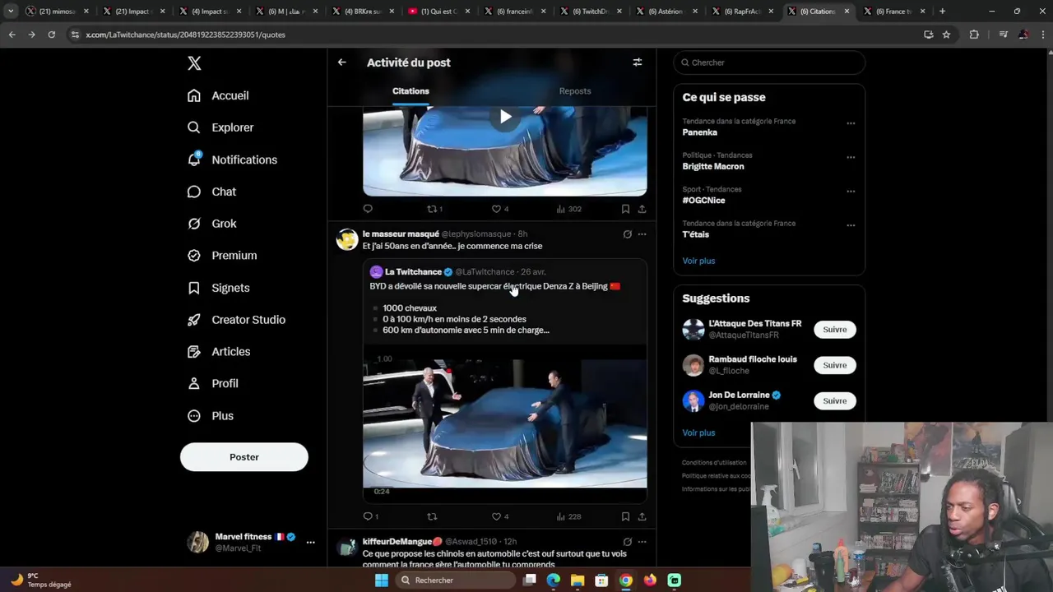Repost the top post with 1 repost
The height and width of the screenshot is (592, 1053).
click(x=434, y=209)
